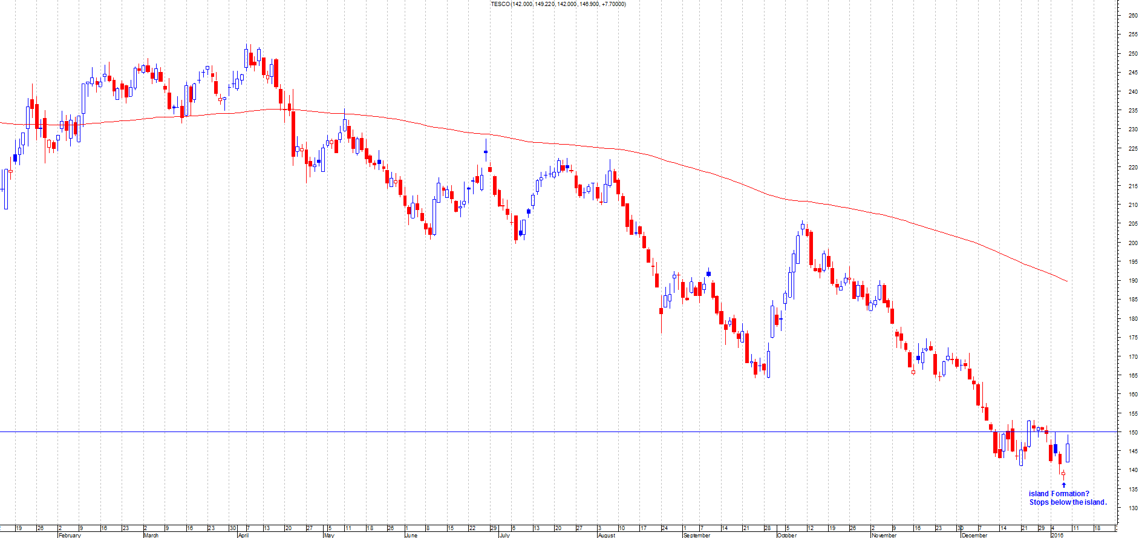
Task: Click the December label on date axis
Action: pos(974,535)
